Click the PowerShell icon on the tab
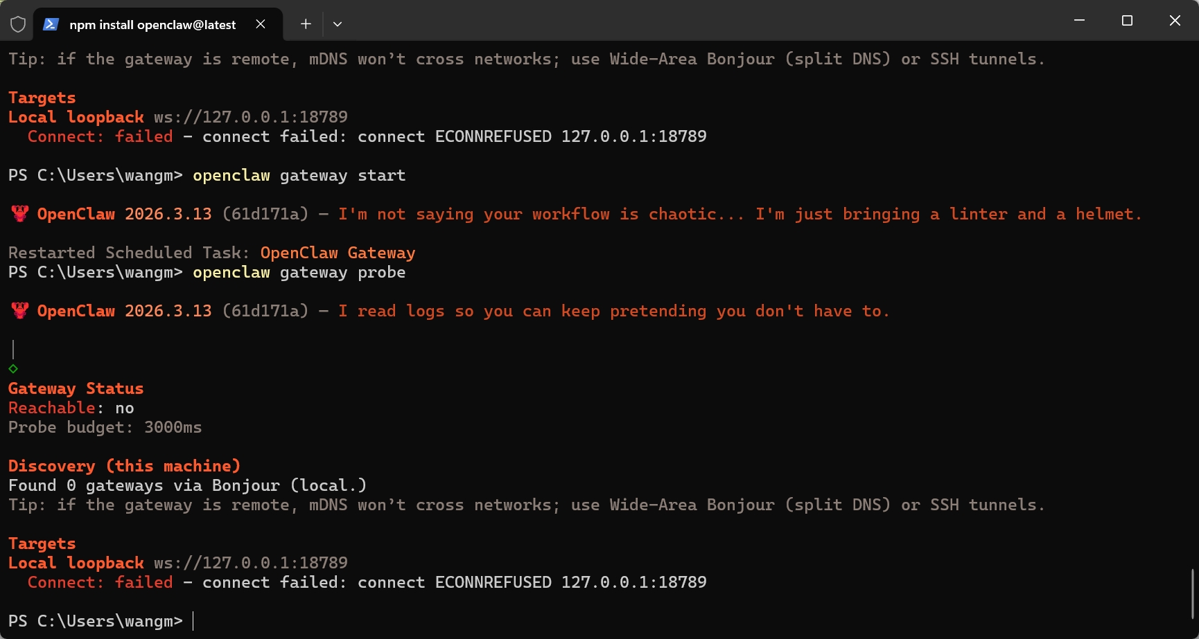Viewport: 1199px width, 639px height. (x=51, y=25)
